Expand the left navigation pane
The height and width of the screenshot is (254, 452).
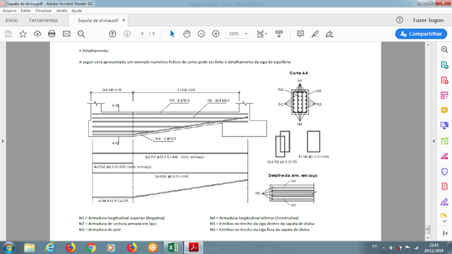(x=3, y=141)
